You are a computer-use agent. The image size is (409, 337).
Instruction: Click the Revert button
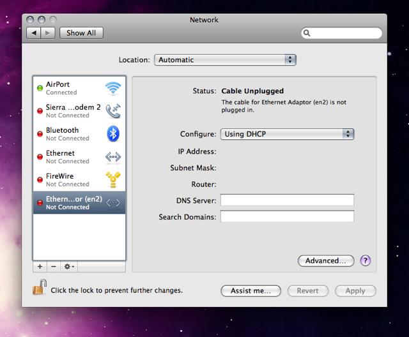coord(307,291)
